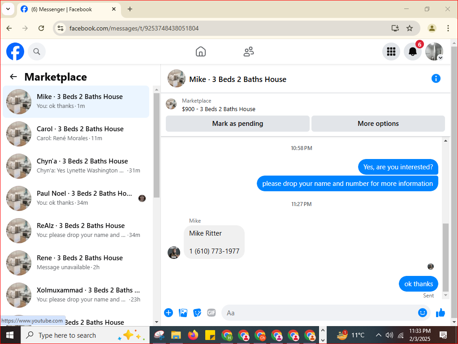Go to the Home feed icon
Viewport: 458px width, 344px height.
201,52
